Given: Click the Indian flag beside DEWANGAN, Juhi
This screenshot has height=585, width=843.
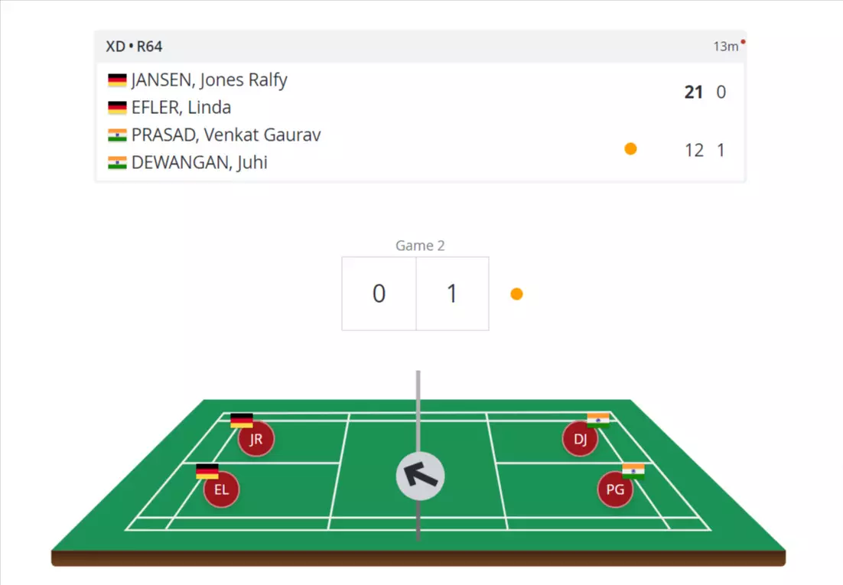Looking at the screenshot, I should pos(117,163).
